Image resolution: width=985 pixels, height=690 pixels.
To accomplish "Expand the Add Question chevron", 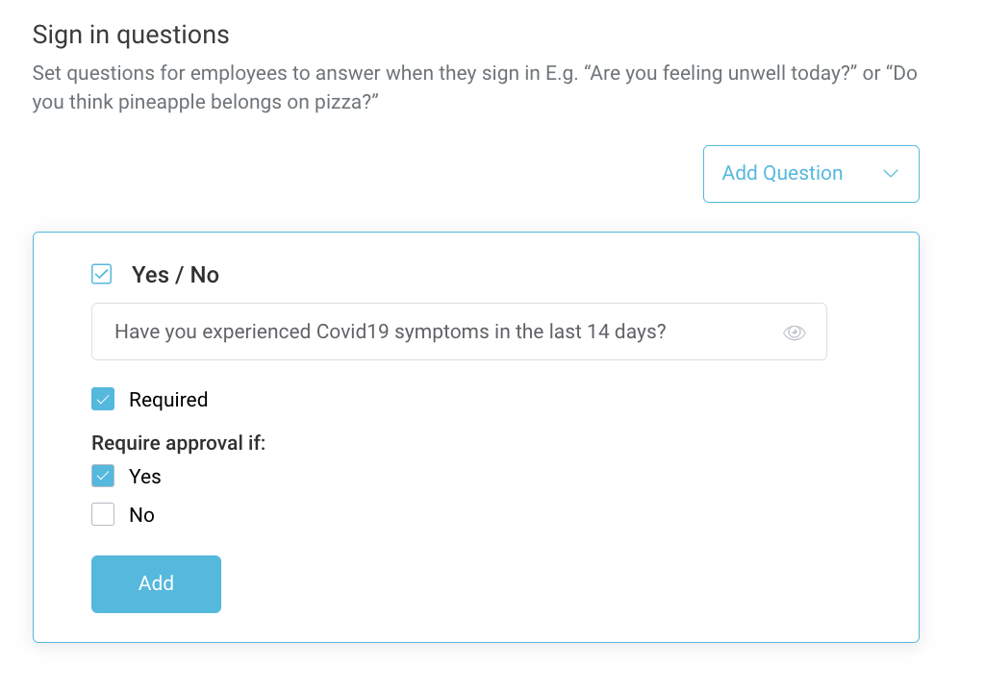I will coord(890,174).
